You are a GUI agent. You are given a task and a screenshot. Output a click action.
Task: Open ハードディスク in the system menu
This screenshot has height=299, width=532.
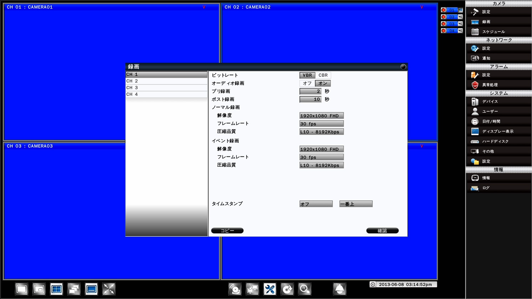(x=495, y=141)
